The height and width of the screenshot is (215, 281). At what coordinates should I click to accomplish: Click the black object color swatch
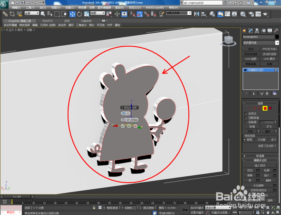[x=277, y=37]
